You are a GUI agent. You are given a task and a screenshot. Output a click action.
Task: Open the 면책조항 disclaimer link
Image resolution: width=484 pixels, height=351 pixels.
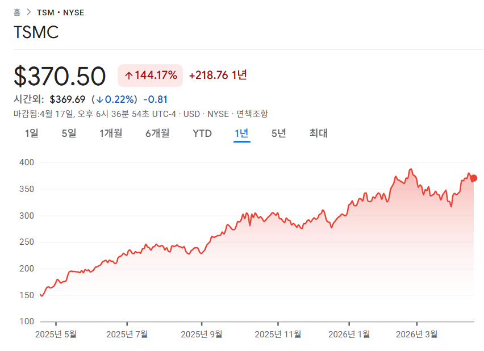tap(252, 114)
